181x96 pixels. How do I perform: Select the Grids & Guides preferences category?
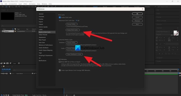click(43, 27)
